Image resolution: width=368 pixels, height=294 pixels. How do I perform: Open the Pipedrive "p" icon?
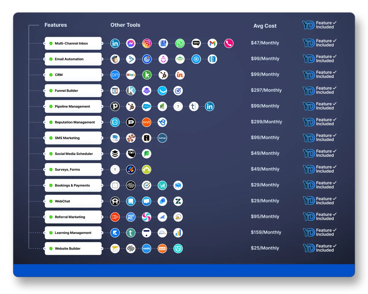(115, 106)
